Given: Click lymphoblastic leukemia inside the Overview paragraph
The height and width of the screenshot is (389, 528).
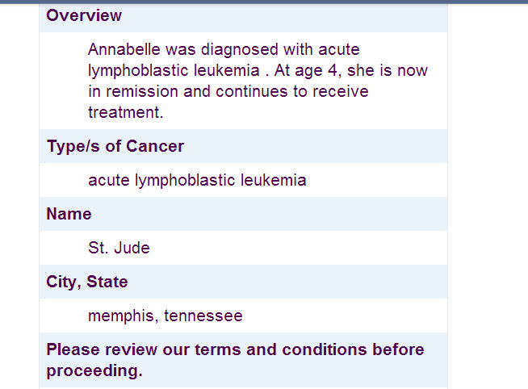Looking at the screenshot, I should (174, 71).
